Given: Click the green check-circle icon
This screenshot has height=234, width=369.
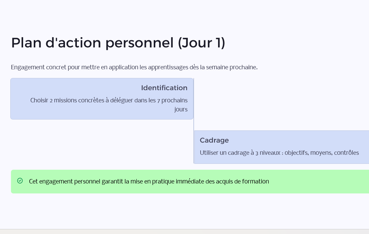Looking at the screenshot, I should pos(20,181).
